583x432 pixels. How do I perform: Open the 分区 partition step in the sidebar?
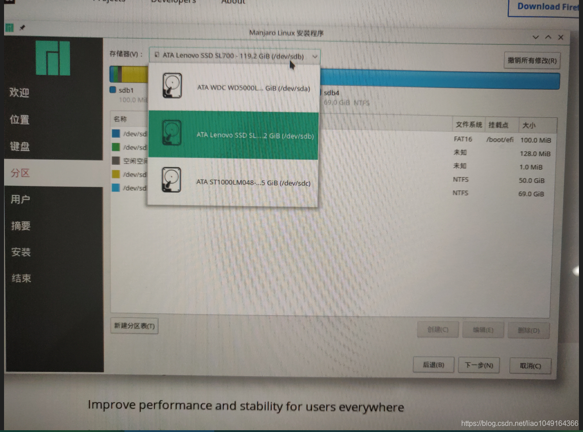pos(20,173)
